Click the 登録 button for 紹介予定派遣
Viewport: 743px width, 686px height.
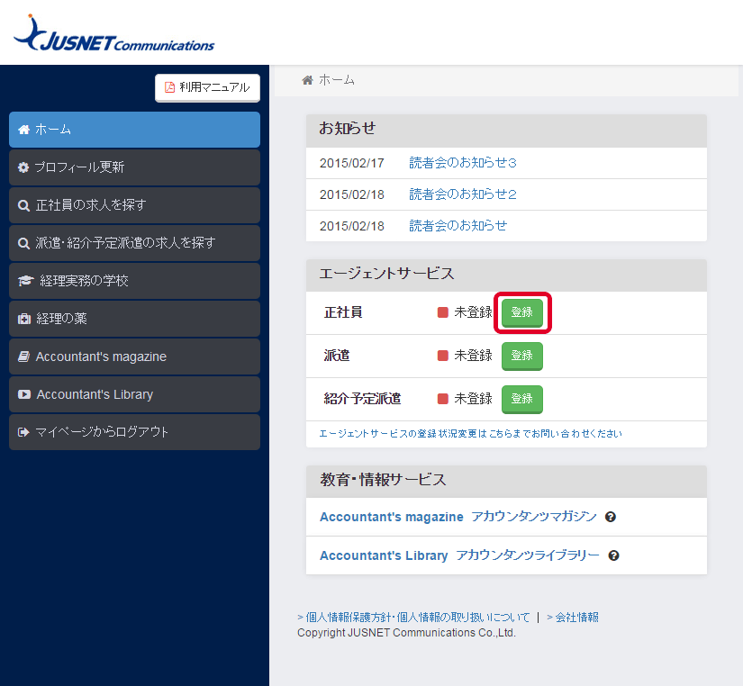click(522, 399)
